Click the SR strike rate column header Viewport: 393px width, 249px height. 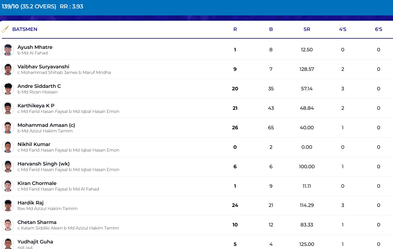click(307, 29)
